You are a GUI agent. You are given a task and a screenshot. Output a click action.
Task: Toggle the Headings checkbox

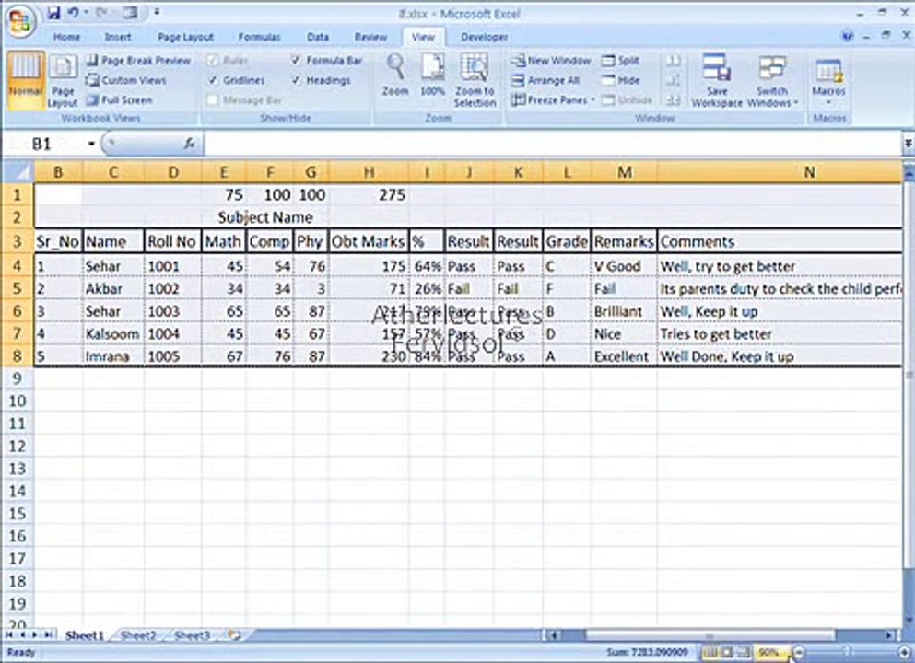tap(296, 80)
